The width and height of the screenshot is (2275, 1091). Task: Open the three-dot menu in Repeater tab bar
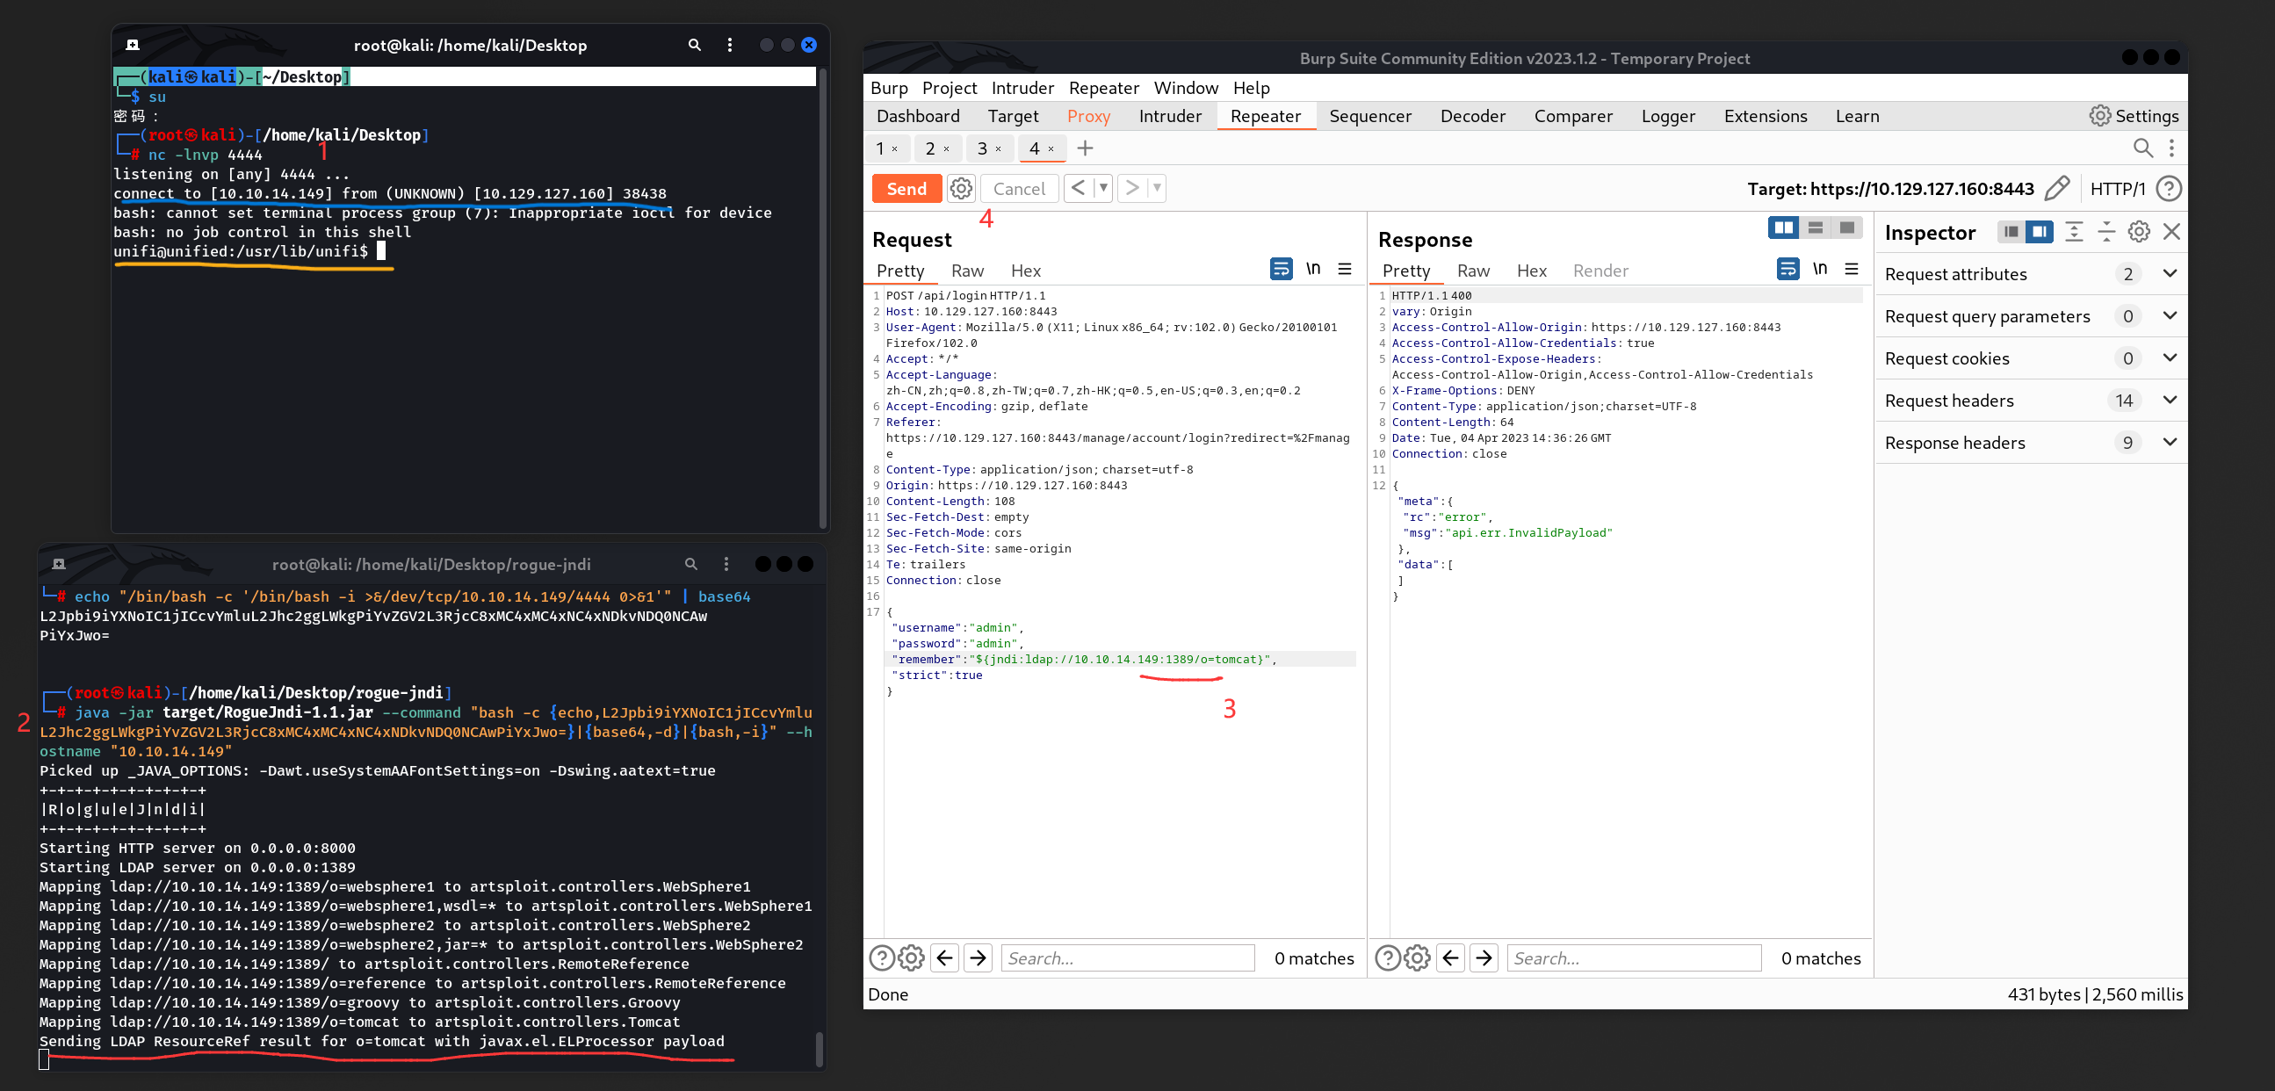[2171, 148]
